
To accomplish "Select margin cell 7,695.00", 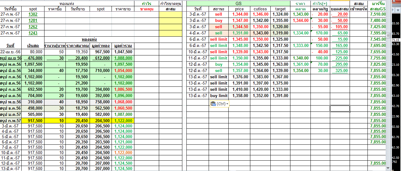I will (378, 46).
